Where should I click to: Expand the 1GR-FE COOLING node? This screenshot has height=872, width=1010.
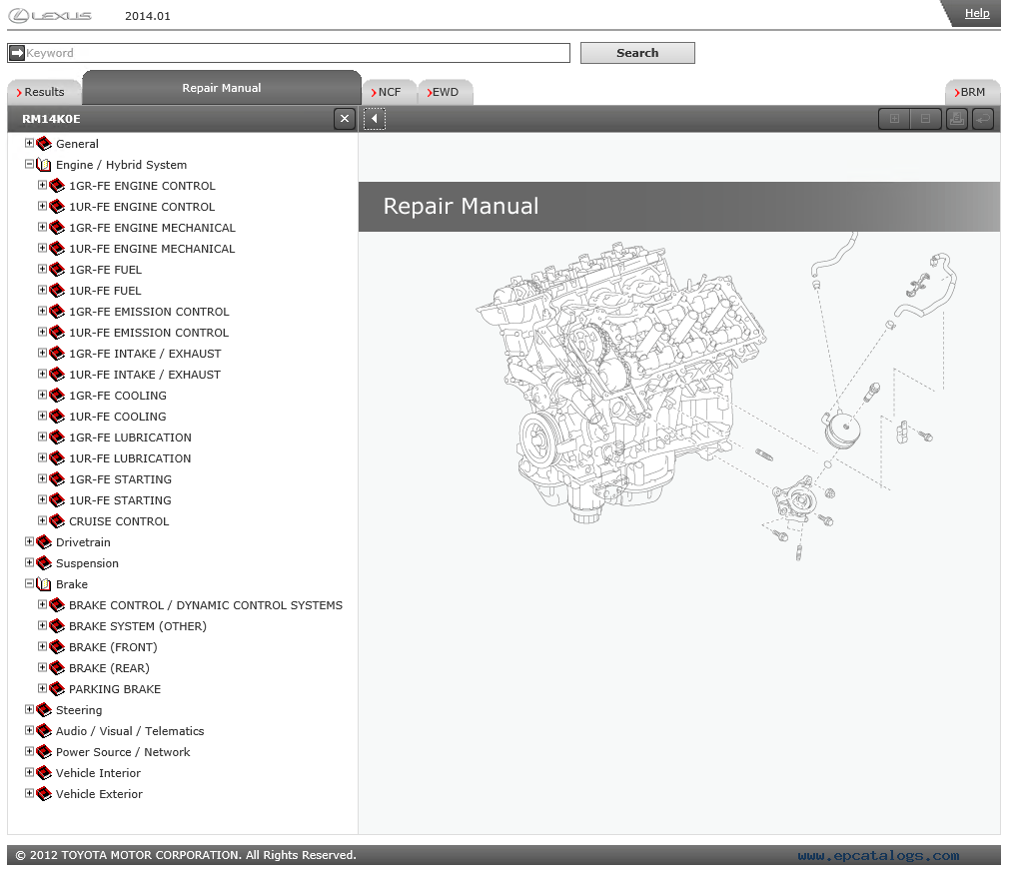[x=43, y=395]
